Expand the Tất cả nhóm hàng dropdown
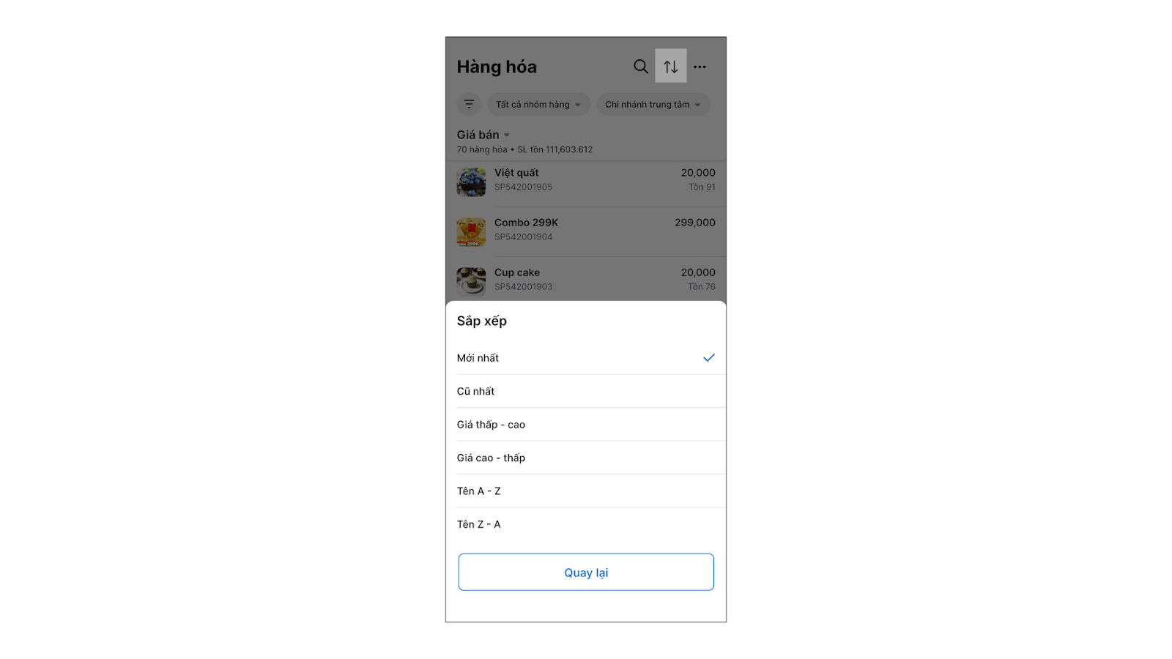 [x=538, y=105]
